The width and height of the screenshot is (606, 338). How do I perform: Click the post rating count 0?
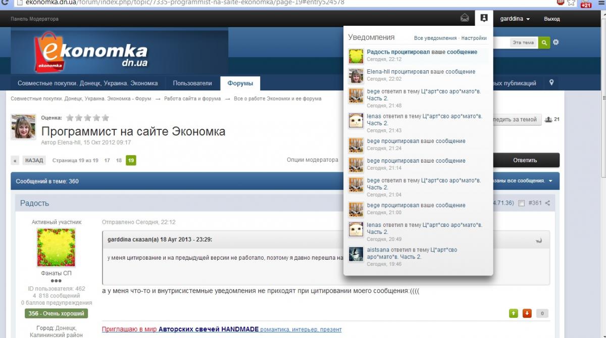[x=541, y=313]
